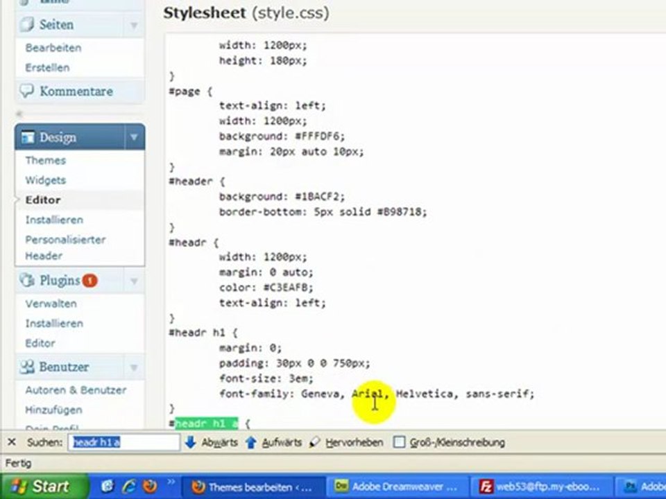The height and width of the screenshot is (499, 666).
Task: Launch Firefox from the quick launch bar
Action: [x=148, y=487]
